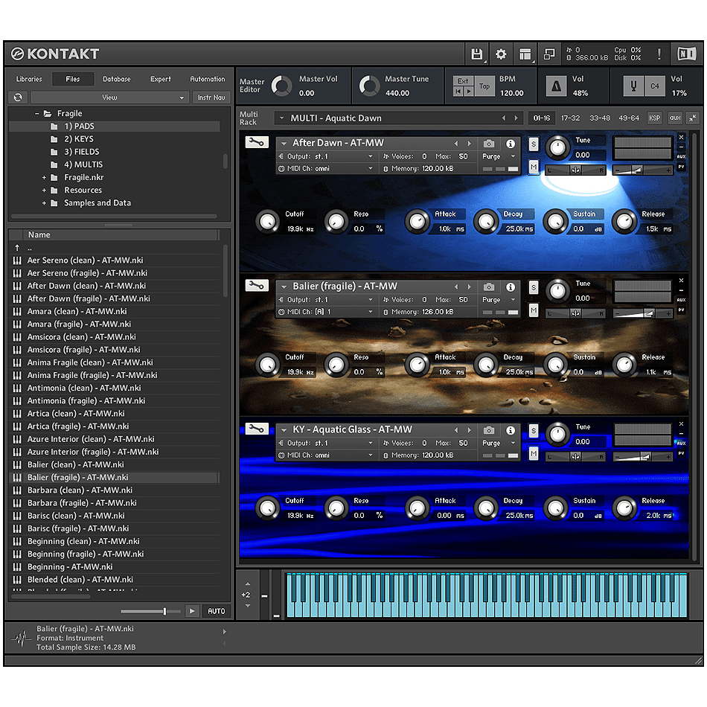Toggle AUTO preview button
This screenshot has width=707, height=707.
(x=216, y=611)
